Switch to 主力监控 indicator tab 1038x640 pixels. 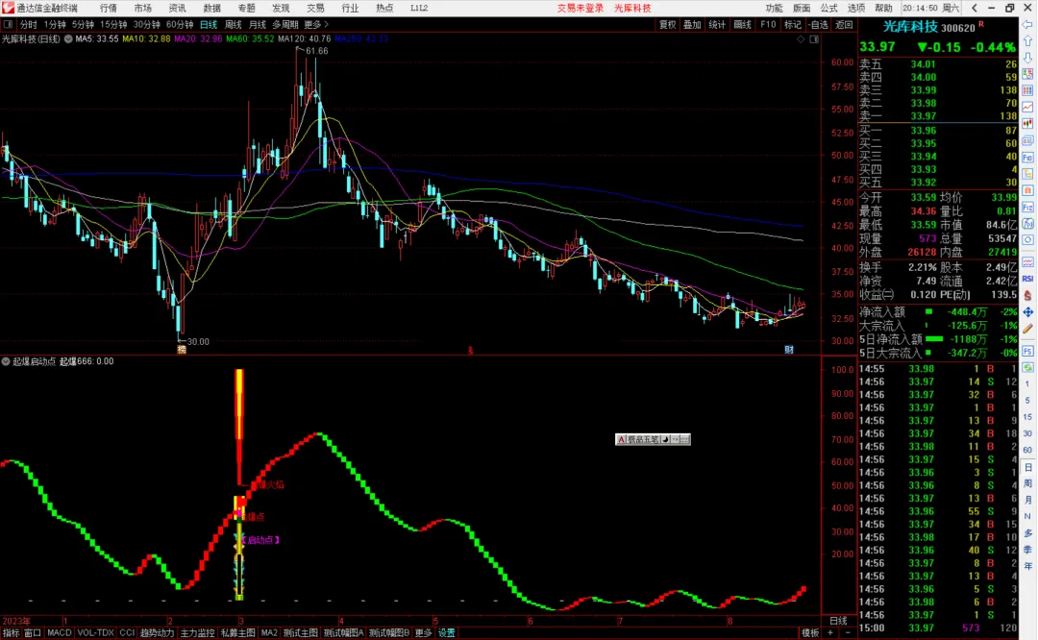pos(197,633)
